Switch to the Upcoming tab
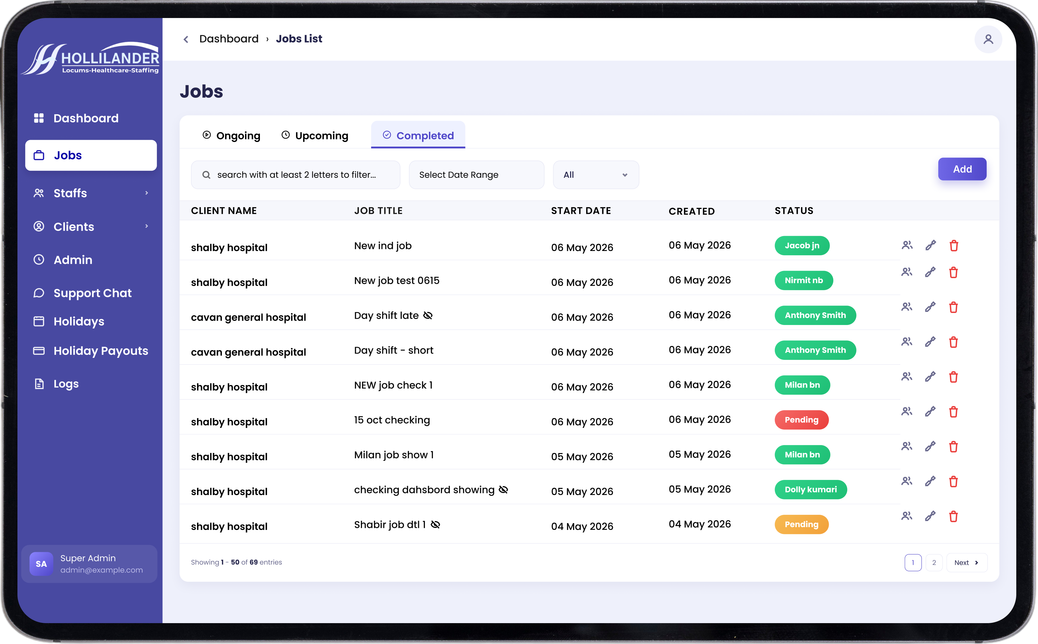This screenshot has height=644, width=1038. coord(315,135)
